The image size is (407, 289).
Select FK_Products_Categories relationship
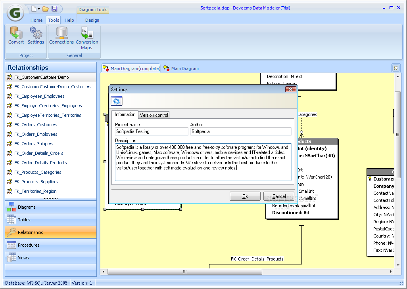(x=51, y=172)
